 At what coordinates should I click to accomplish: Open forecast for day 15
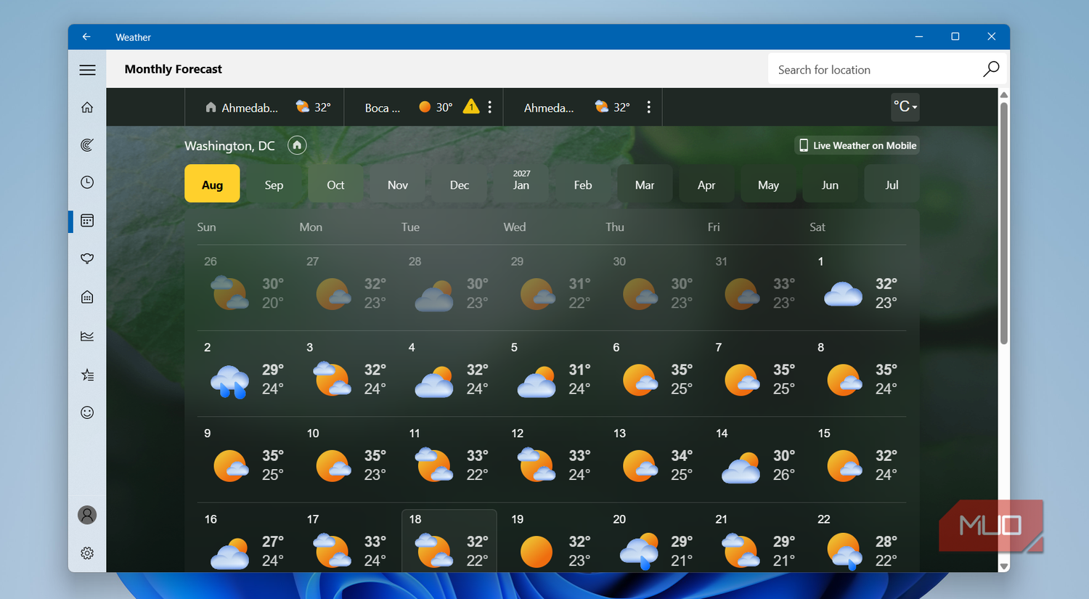858,459
